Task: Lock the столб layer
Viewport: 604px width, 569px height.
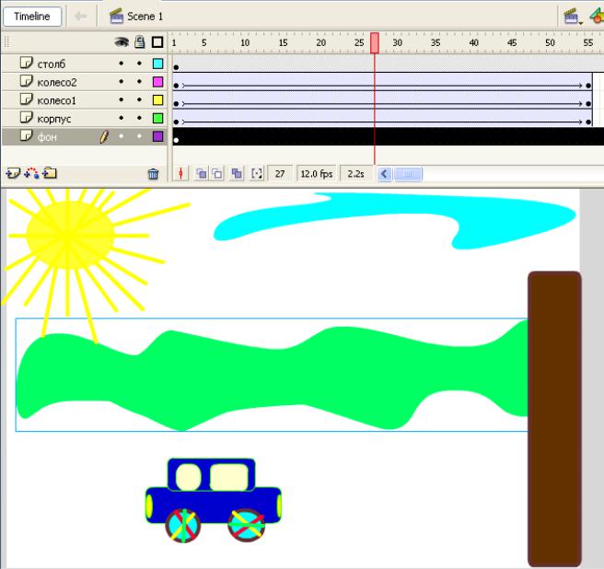Action: point(139,64)
